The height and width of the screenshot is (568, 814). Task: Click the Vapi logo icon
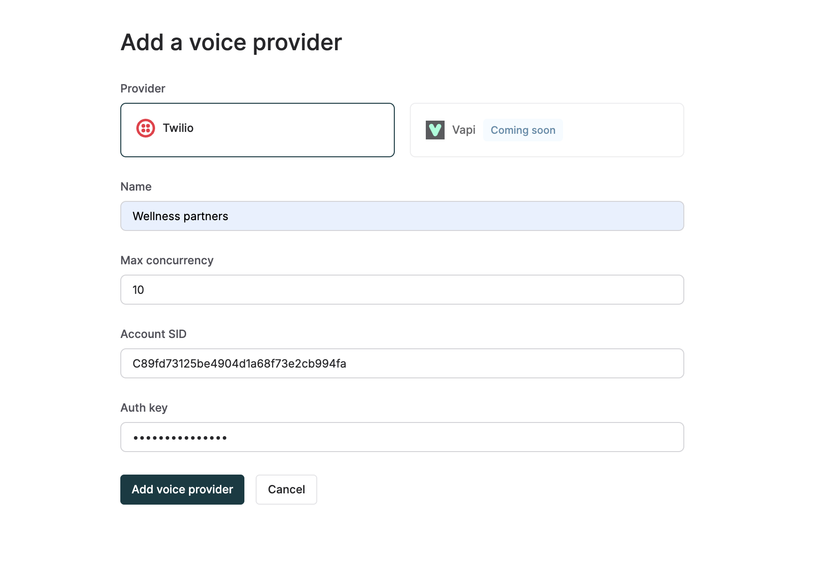[435, 130]
